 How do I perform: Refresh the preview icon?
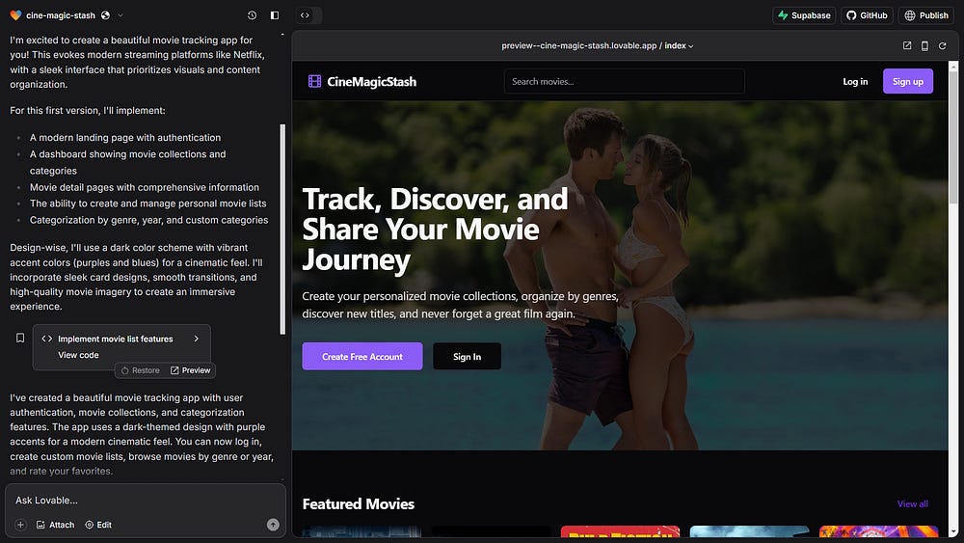coord(943,45)
